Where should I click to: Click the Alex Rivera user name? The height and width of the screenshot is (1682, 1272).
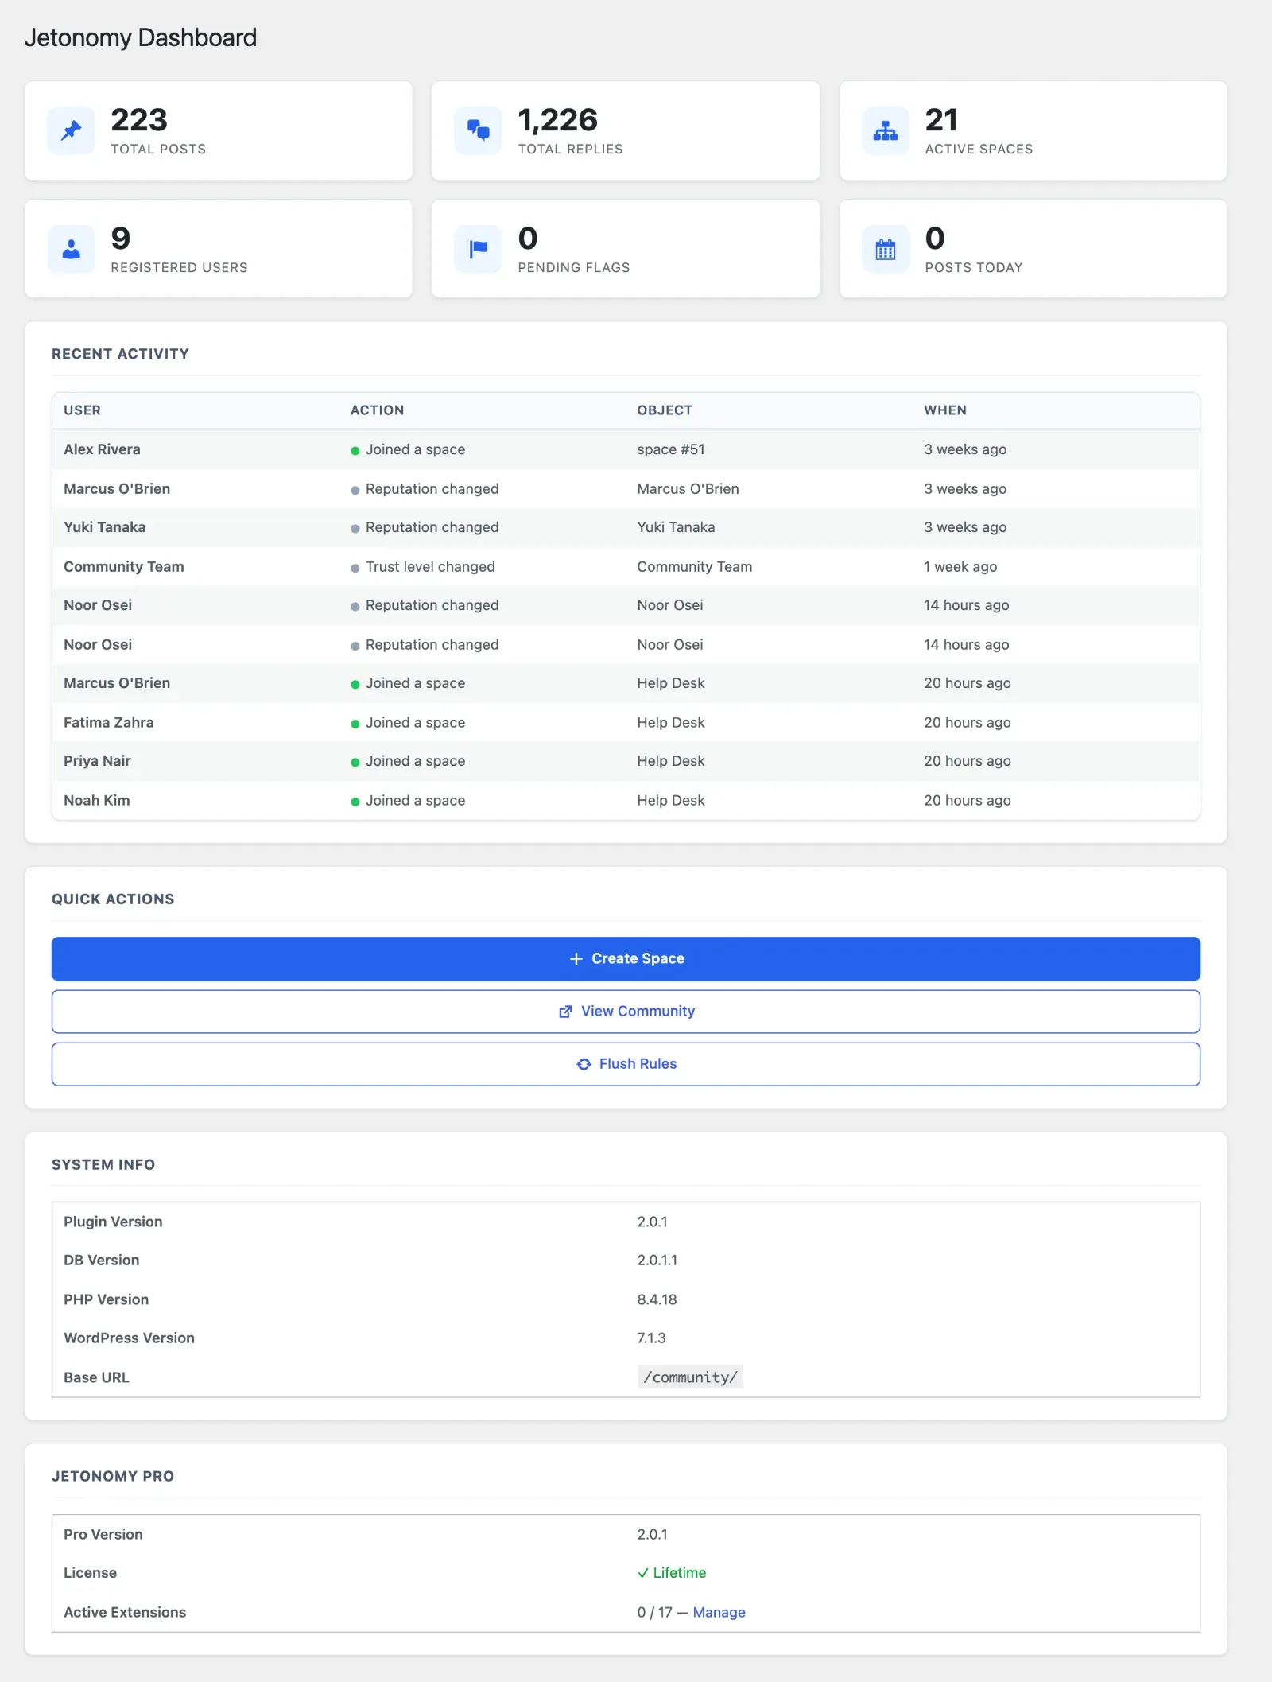pos(102,449)
